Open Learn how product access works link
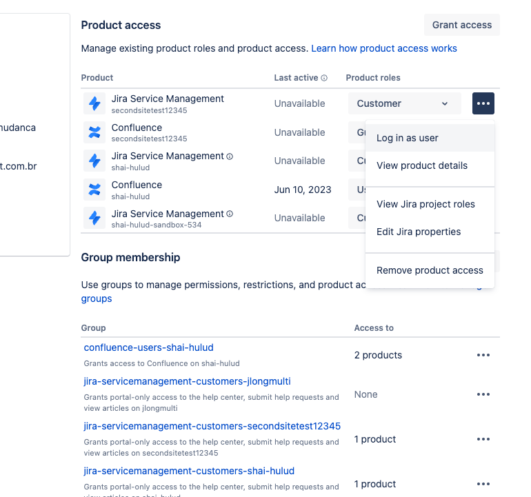The image size is (531, 497). pyautogui.click(x=384, y=48)
